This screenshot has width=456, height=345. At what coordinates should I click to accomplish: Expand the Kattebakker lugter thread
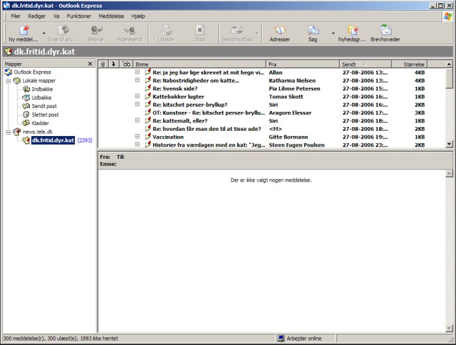[x=137, y=96]
